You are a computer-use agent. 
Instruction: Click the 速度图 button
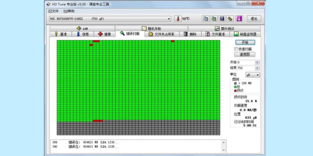pyautogui.click(x=245, y=55)
